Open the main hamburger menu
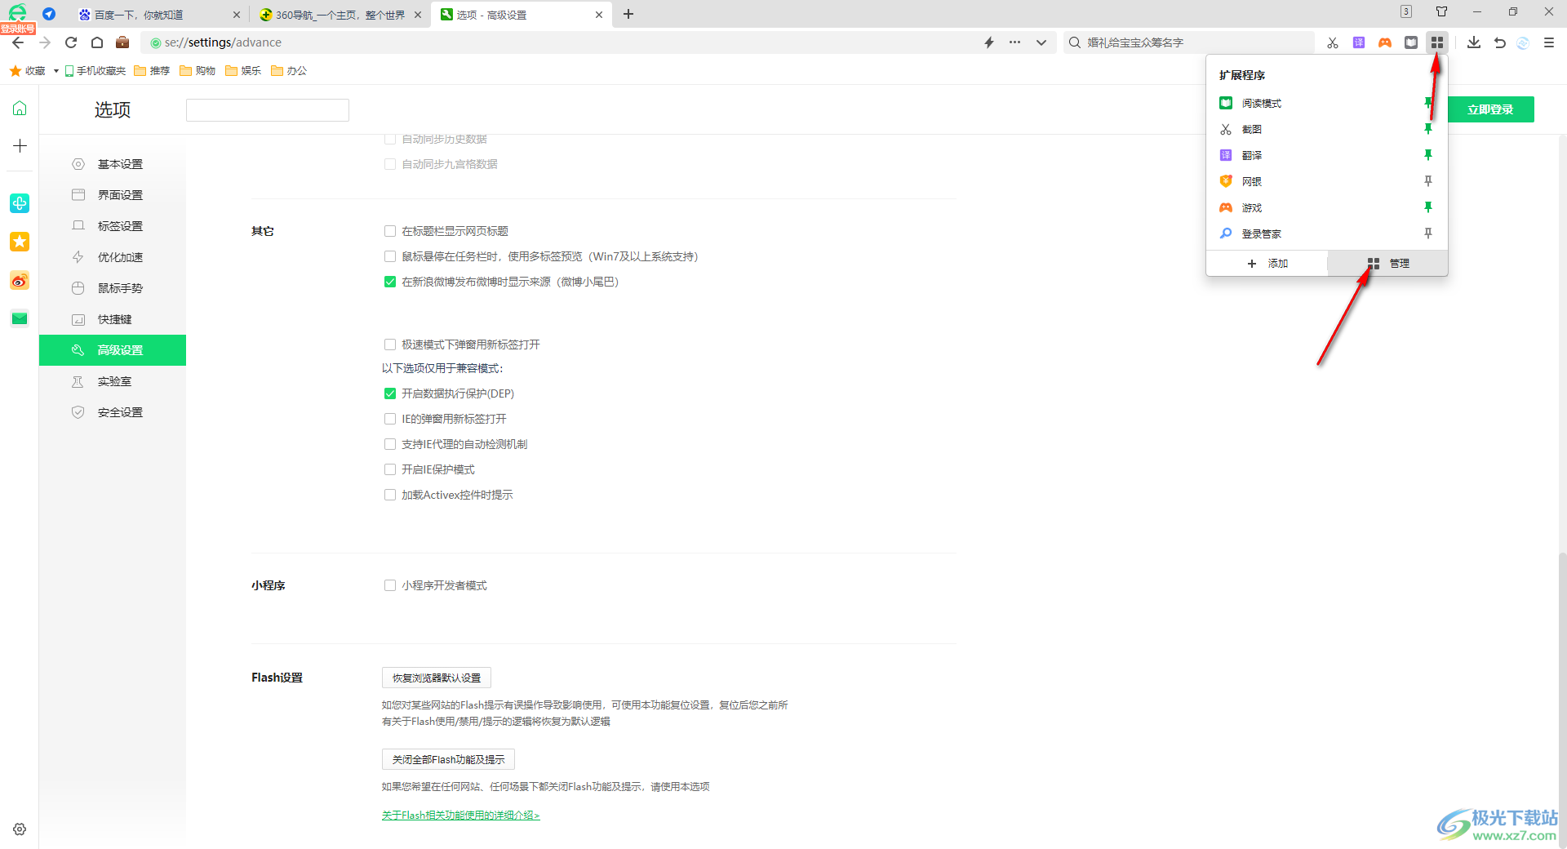The height and width of the screenshot is (849, 1567). (x=1549, y=42)
